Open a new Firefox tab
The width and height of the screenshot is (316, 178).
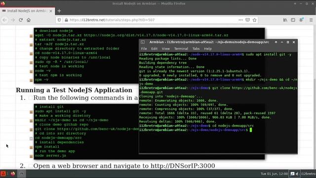click(x=59, y=11)
